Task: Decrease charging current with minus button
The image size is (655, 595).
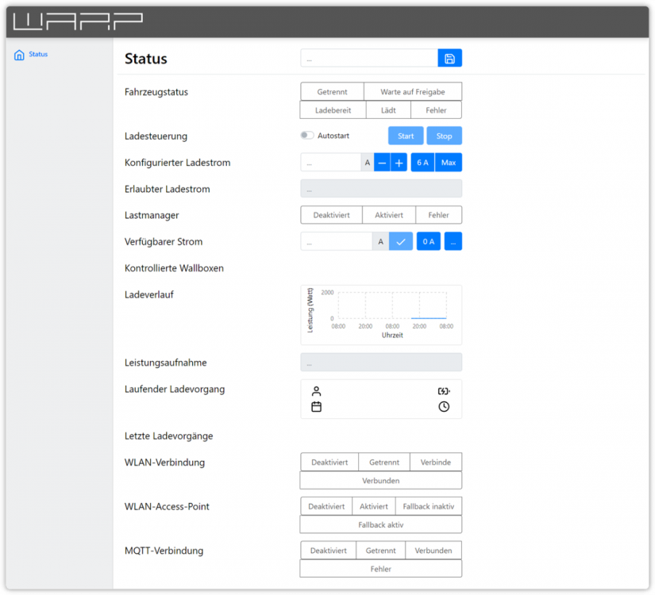Action: pos(382,163)
